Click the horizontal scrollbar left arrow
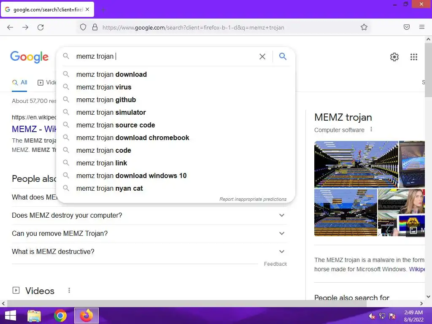 pos(3,304)
